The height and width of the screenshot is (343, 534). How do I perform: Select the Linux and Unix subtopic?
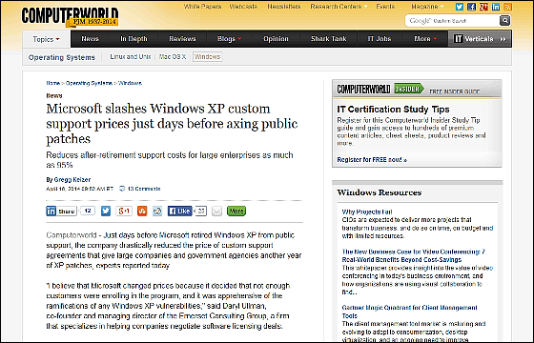click(x=131, y=57)
